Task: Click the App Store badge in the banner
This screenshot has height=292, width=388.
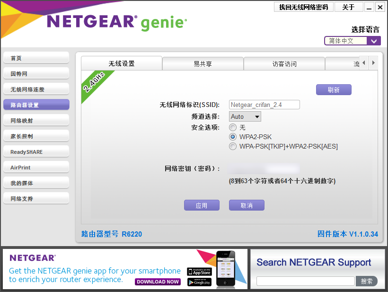Action: click(200, 272)
